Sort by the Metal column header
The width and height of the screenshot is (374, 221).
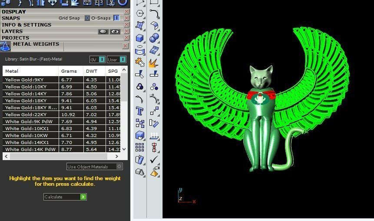click(30, 71)
